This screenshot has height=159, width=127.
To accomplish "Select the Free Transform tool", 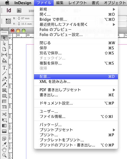I will tap(4, 120).
